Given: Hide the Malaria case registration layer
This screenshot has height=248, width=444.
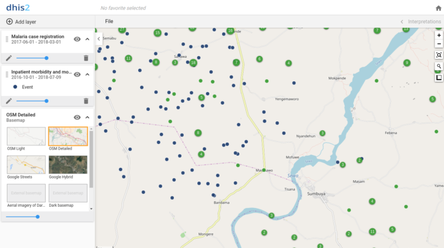Looking at the screenshot, I should 77,39.
